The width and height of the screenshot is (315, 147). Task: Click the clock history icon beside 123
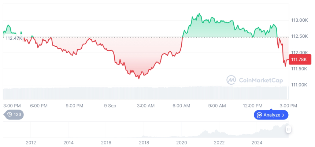[10, 114]
